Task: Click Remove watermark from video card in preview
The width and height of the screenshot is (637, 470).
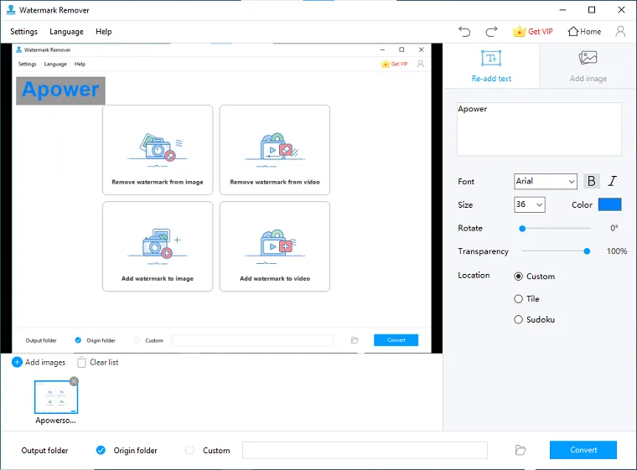Action: point(275,150)
